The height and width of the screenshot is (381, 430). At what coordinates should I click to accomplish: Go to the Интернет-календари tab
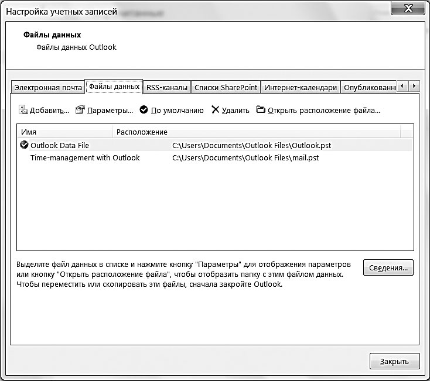pyautogui.click(x=301, y=87)
